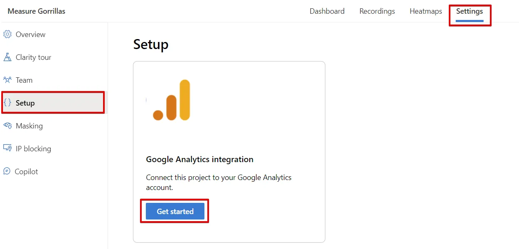Image resolution: width=519 pixels, height=249 pixels.
Task: Select the Settings tab
Action: 470,11
